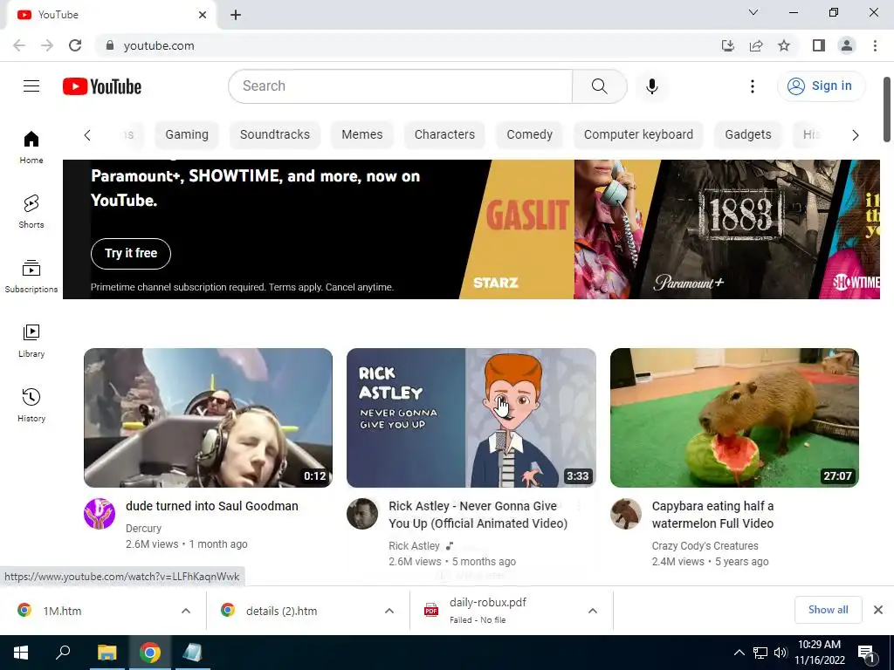The image size is (894, 670).
Task: Open the YouTube hamburger guide menu
Action: click(31, 86)
